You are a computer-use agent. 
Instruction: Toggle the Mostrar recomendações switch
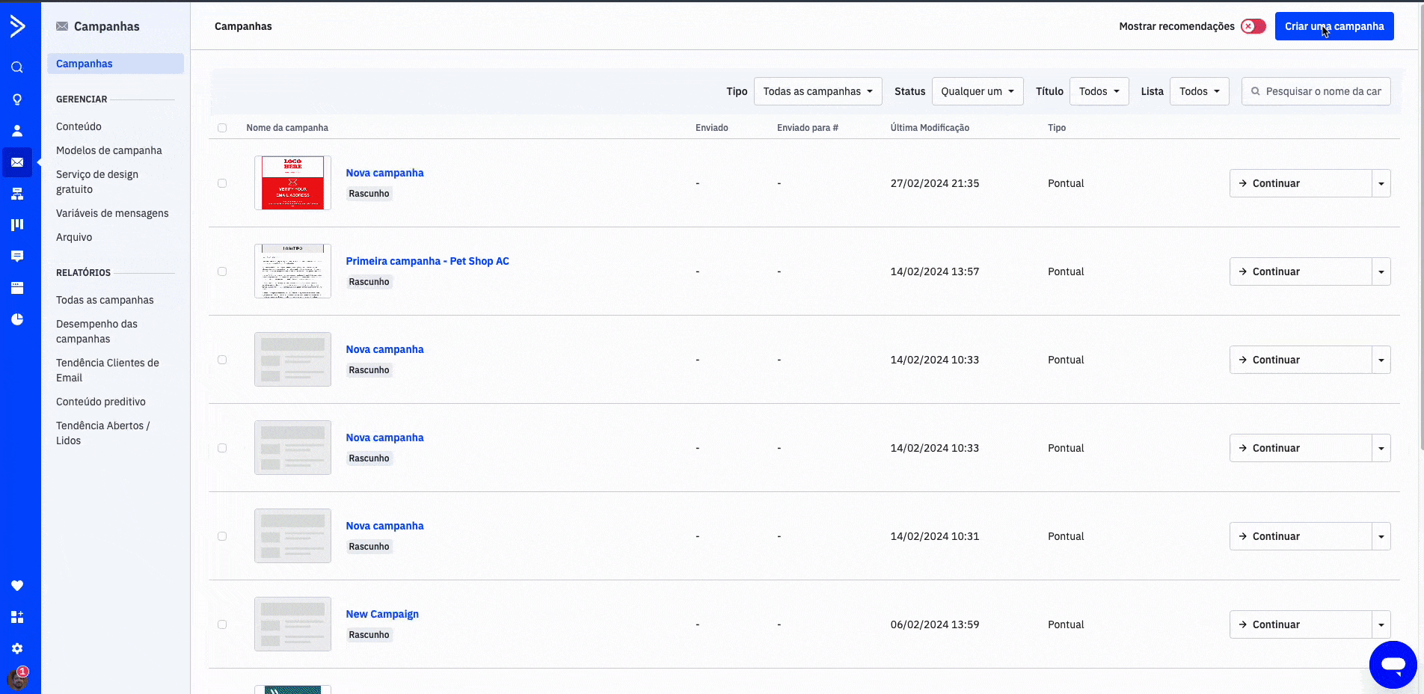click(x=1253, y=26)
